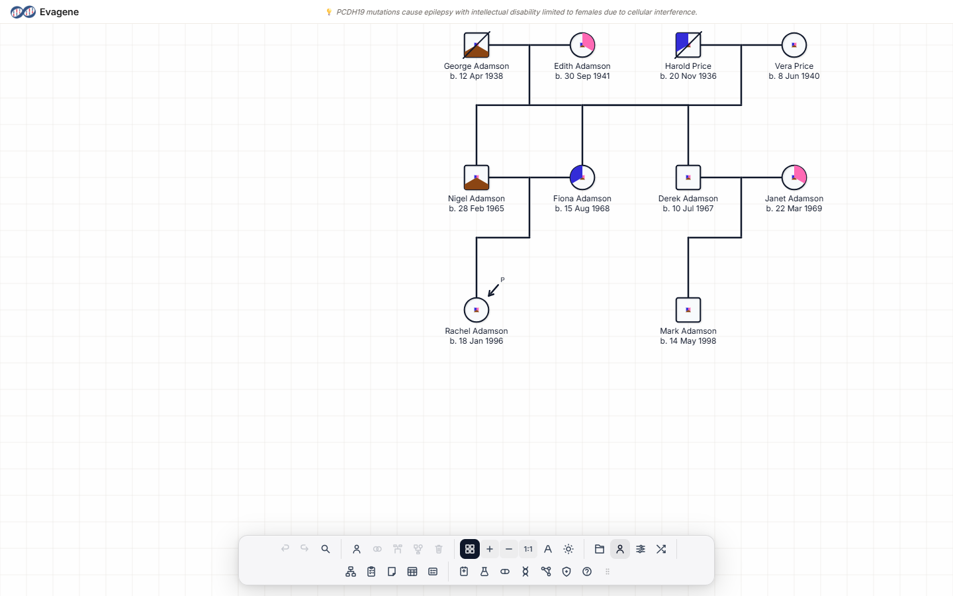Click the add parents icon
Image resolution: width=953 pixels, height=596 pixels.
(398, 549)
